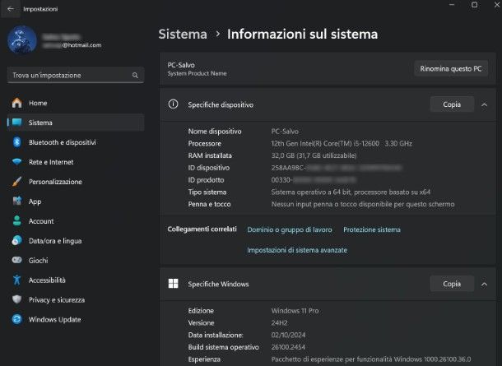Viewport: 502px width, 366px height.
Task: Click the version value 24H2
Action: pyautogui.click(x=279, y=322)
